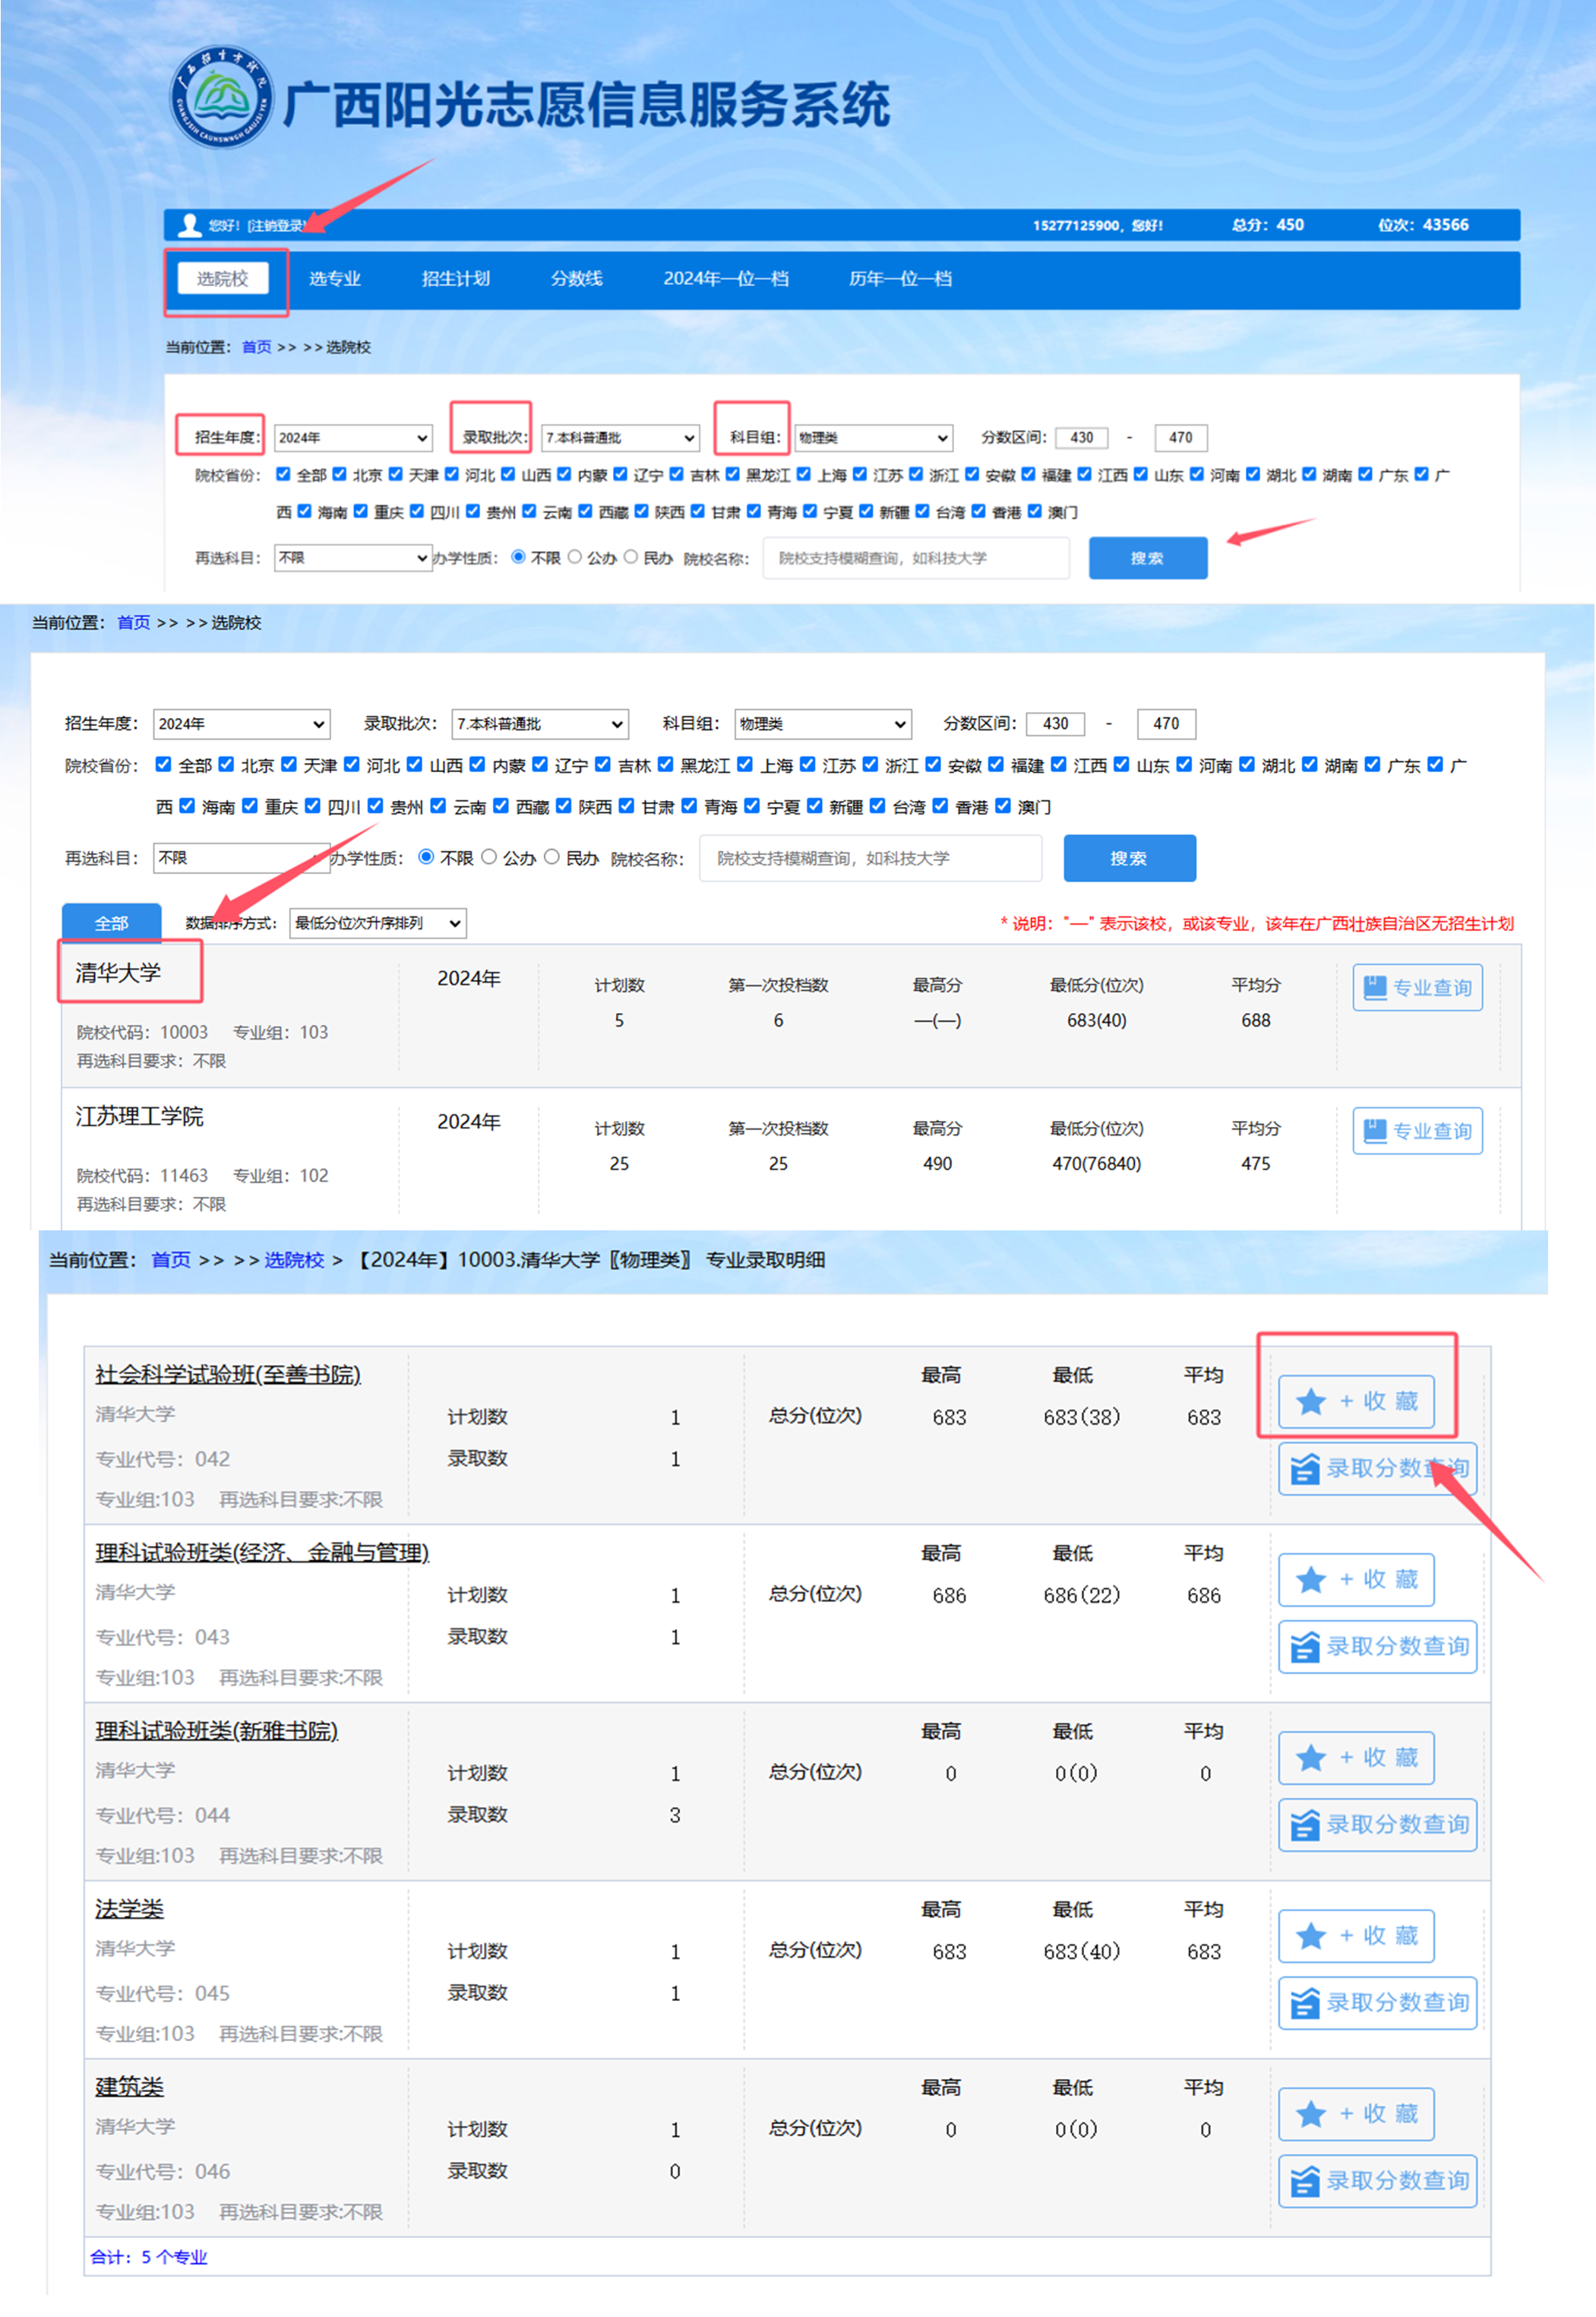This screenshot has width=1596, height=2317.
Task: Open the 数据排序方式 sort order dropdown
Action: point(378,923)
